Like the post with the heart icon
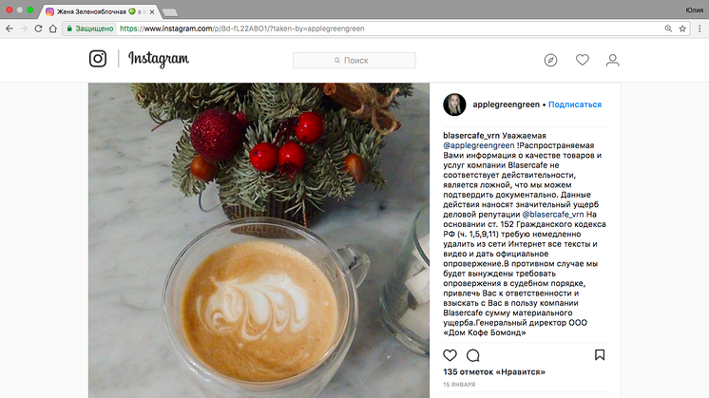The image size is (709, 398). (450, 355)
